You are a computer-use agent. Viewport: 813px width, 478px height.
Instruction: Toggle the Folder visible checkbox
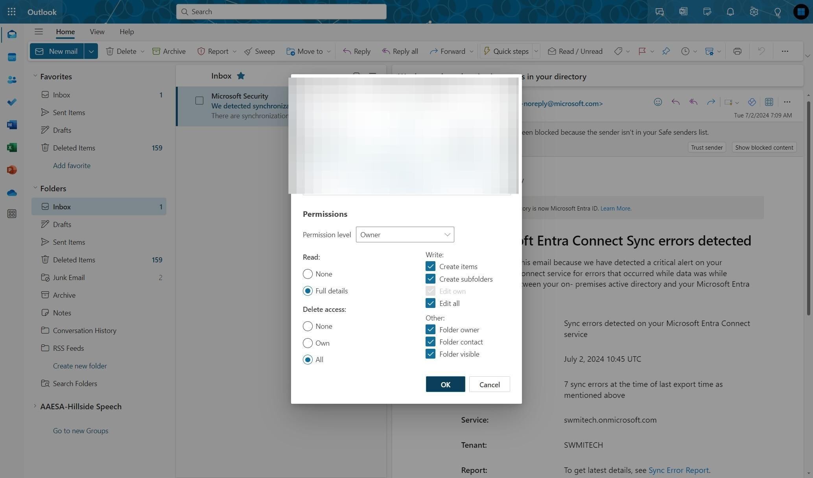pyautogui.click(x=430, y=354)
